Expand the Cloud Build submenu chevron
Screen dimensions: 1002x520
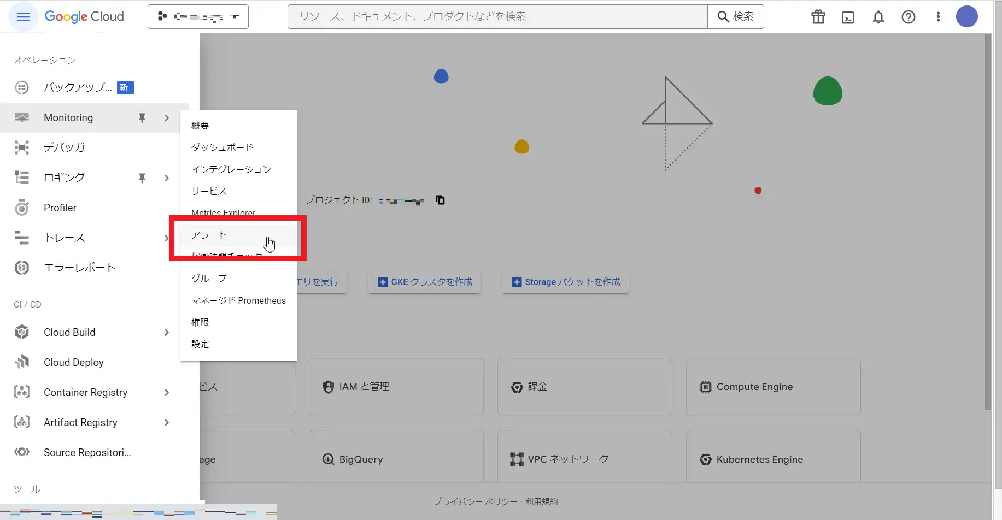pyautogui.click(x=167, y=332)
